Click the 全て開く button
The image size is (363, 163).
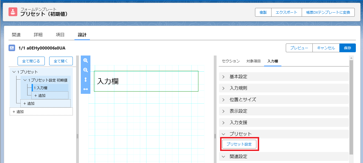61,61
